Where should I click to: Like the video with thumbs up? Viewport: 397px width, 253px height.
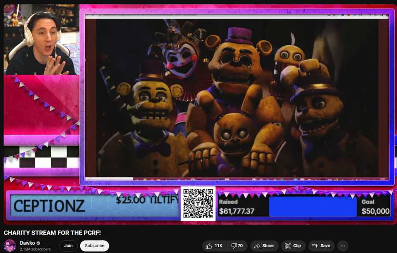[x=214, y=246]
